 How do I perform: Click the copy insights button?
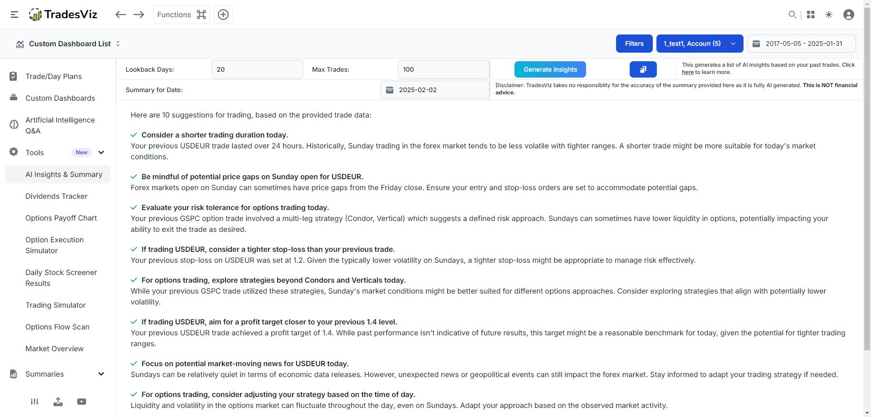(x=643, y=69)
